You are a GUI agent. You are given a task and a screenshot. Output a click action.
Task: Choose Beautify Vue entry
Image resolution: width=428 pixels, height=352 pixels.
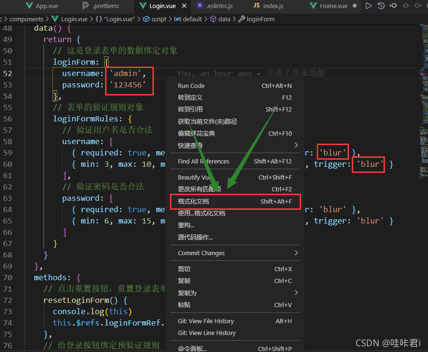[x=235, y=177]
